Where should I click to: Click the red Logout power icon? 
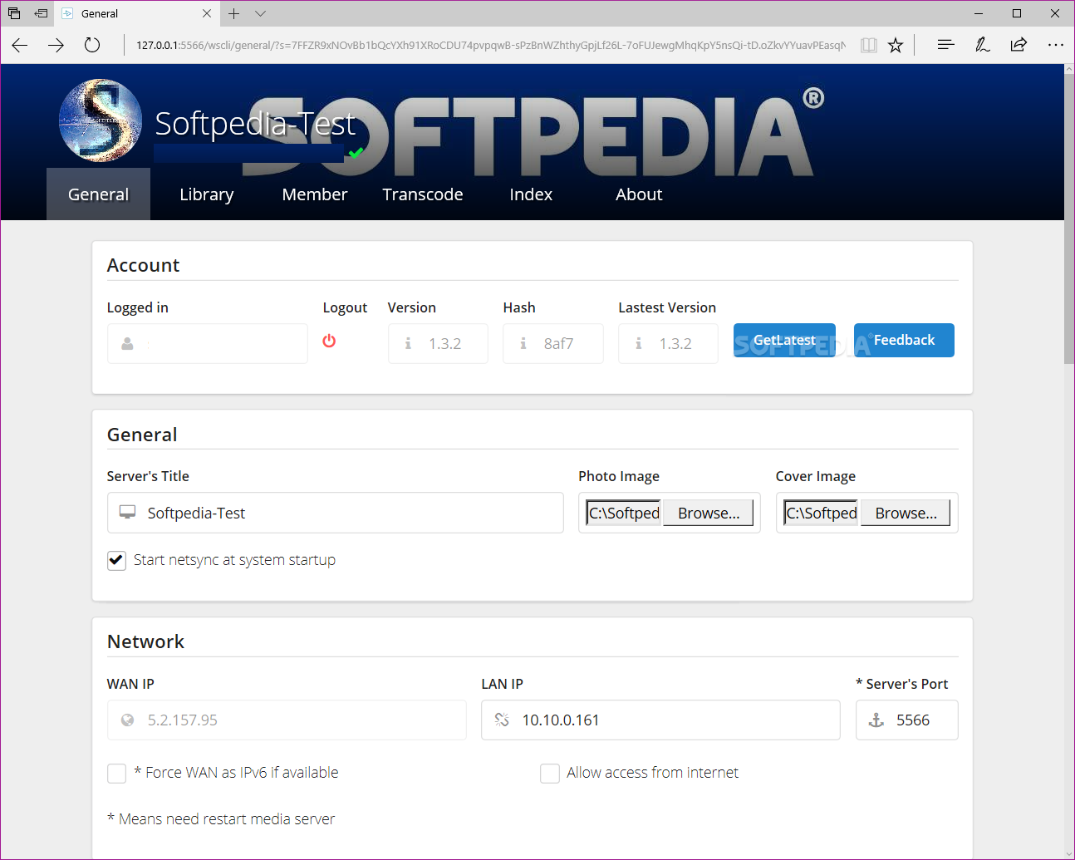pos(329,341)
